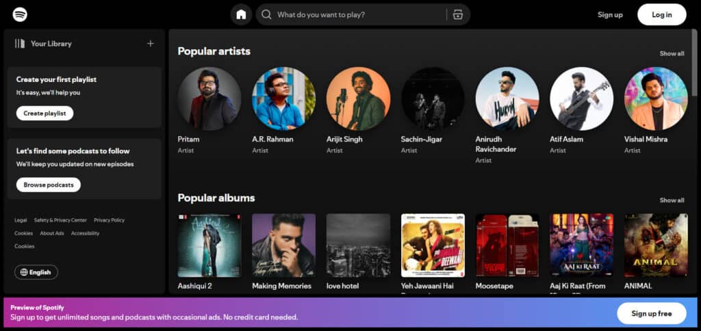Click Cookies link beside About Ads
Screen dimensions: 701x331
click(23, 233)
